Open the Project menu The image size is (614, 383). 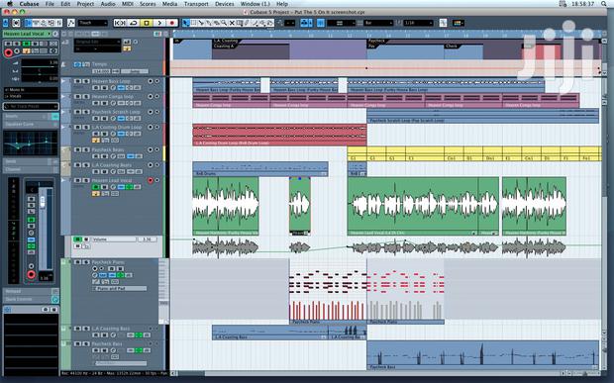(85, 4)
